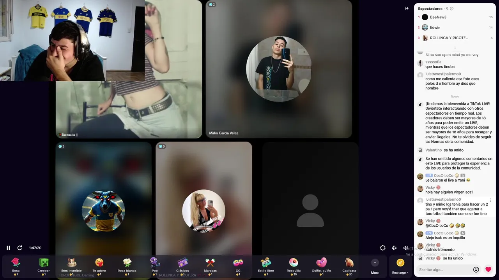Reload the live stream with refresh icon
499x280 pixels.
pyautogui.click(x=19, y=248)
